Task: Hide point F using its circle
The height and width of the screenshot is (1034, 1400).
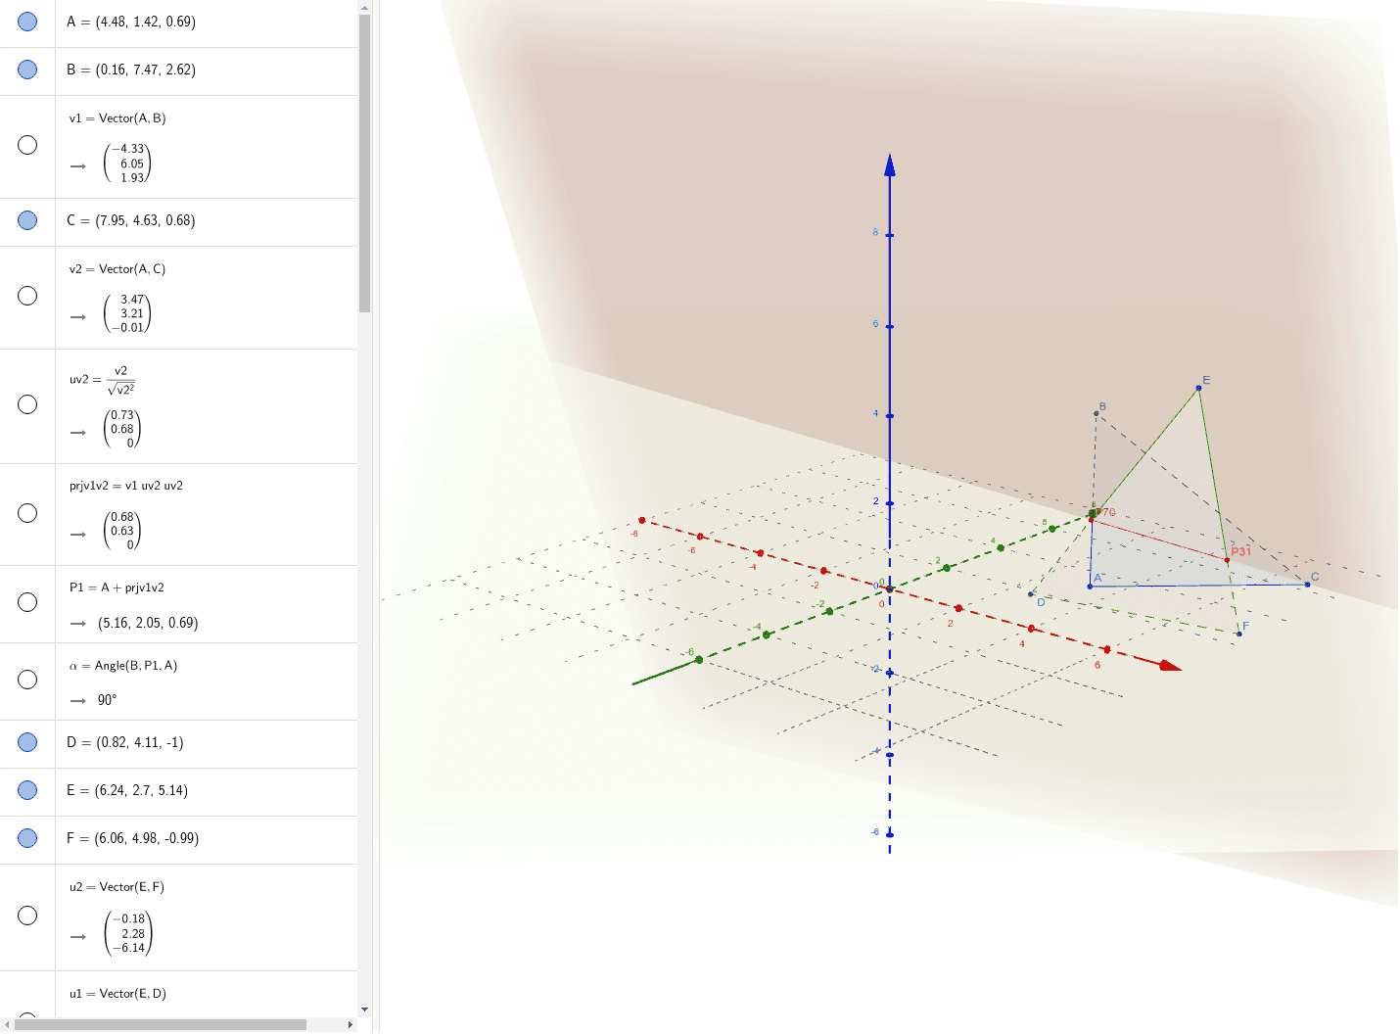Action: [27, 839]
